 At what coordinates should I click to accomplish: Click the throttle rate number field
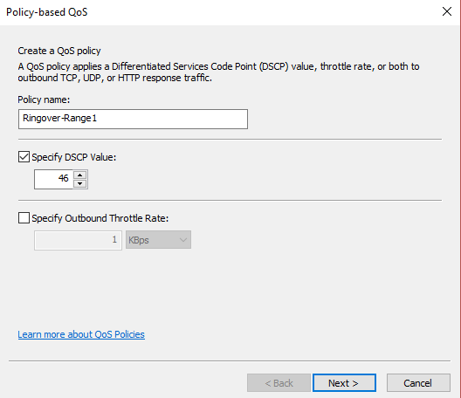[78, 240]
